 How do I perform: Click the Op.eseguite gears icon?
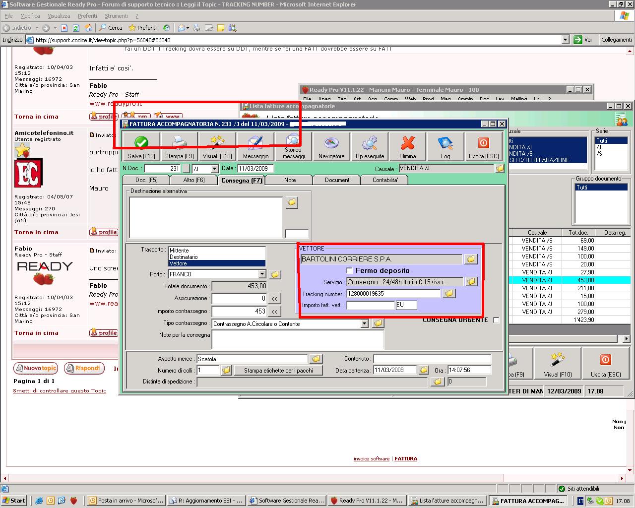pos(370,143)
